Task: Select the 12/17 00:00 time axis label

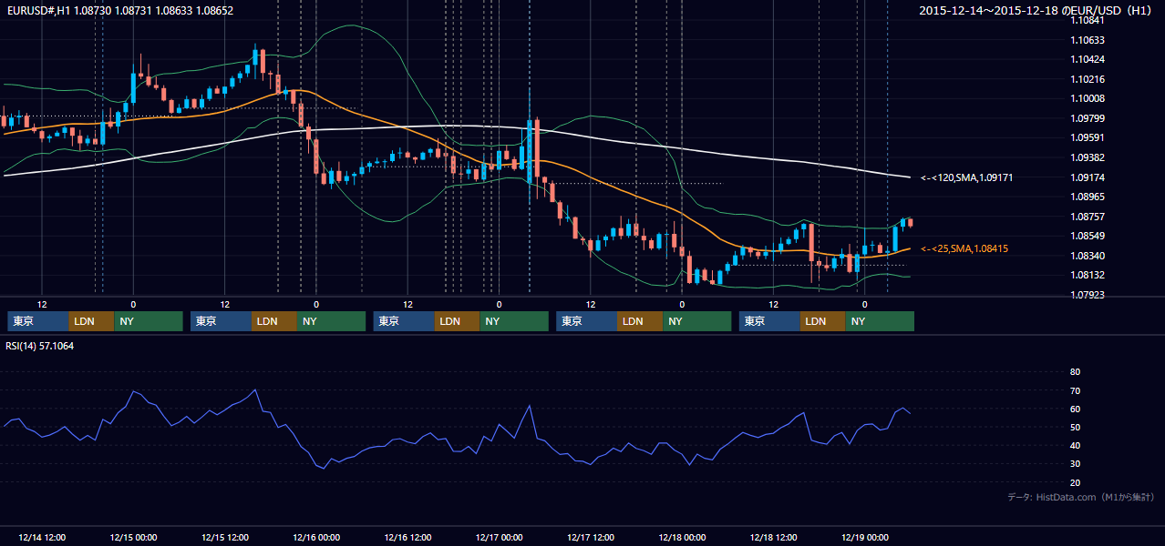Action: [500, 537]
